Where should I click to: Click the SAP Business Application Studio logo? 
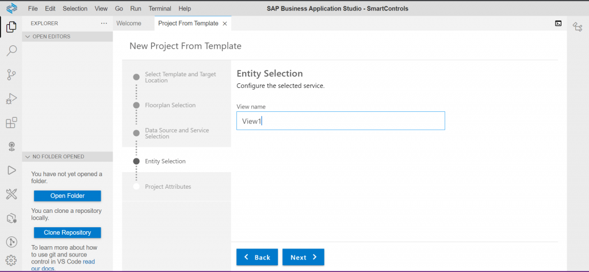[12, 8]
